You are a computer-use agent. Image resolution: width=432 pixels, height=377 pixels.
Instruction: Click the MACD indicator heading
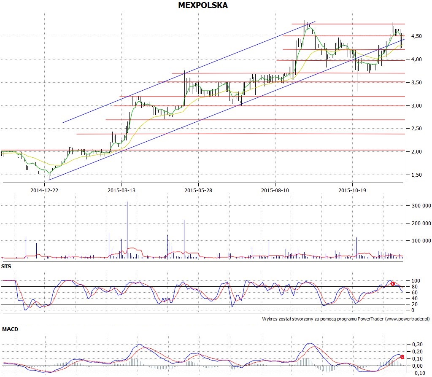click(10, 329)
